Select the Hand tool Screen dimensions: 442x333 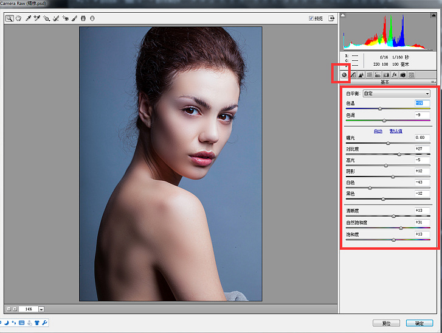pyautogui.click(x=18, y=19)
